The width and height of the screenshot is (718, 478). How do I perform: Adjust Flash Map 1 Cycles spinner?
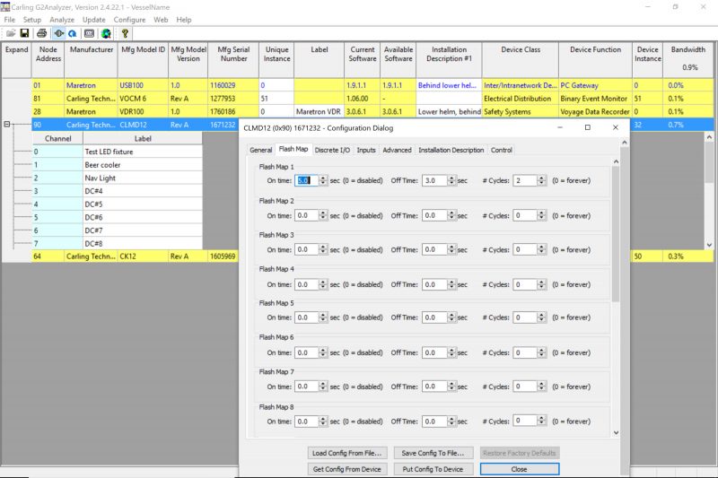541,180
